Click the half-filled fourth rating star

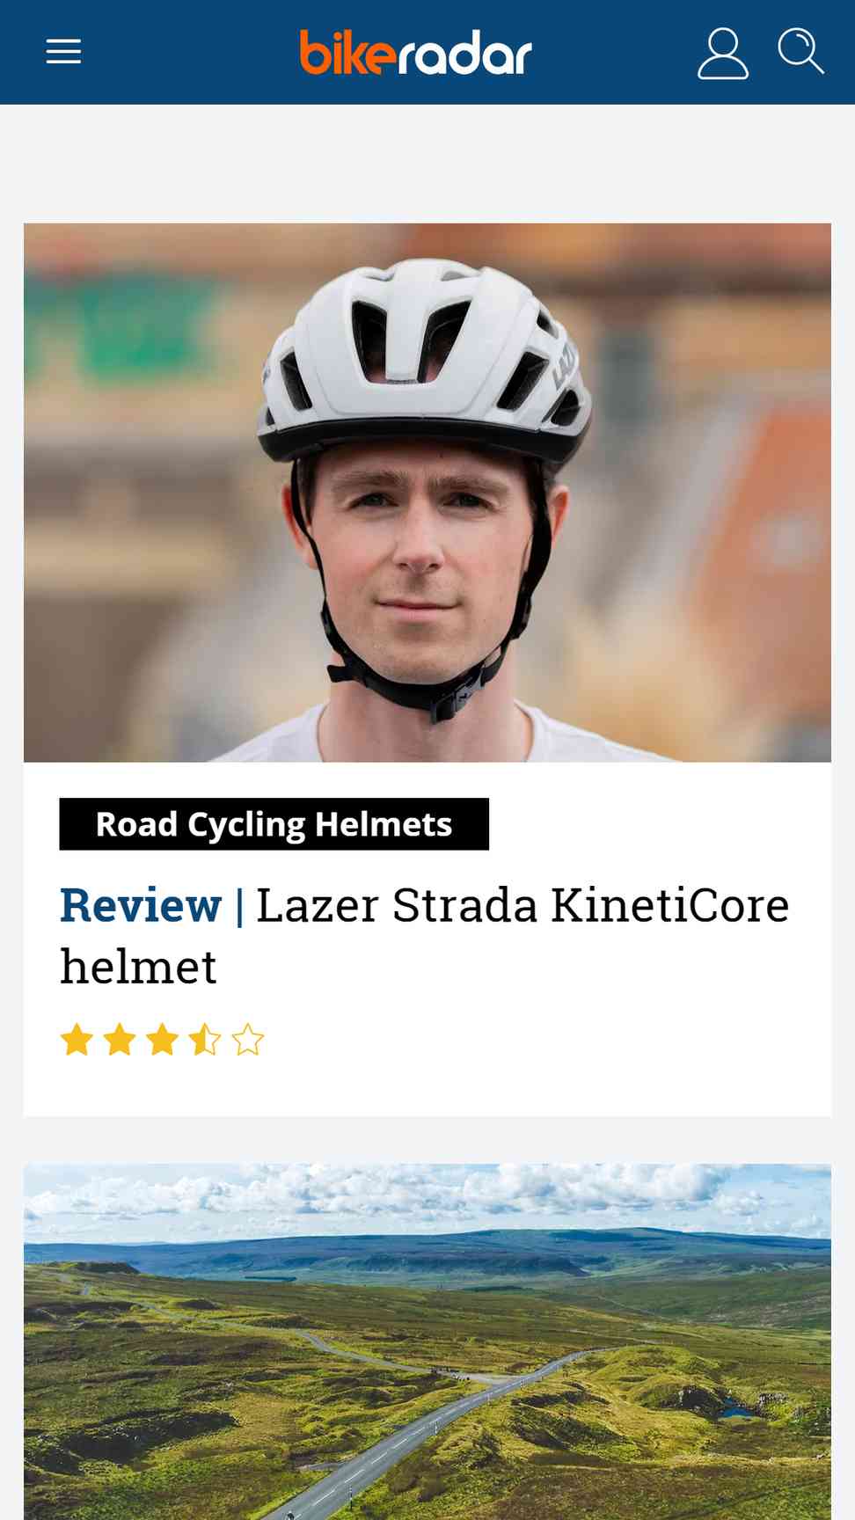[205, 1040]
